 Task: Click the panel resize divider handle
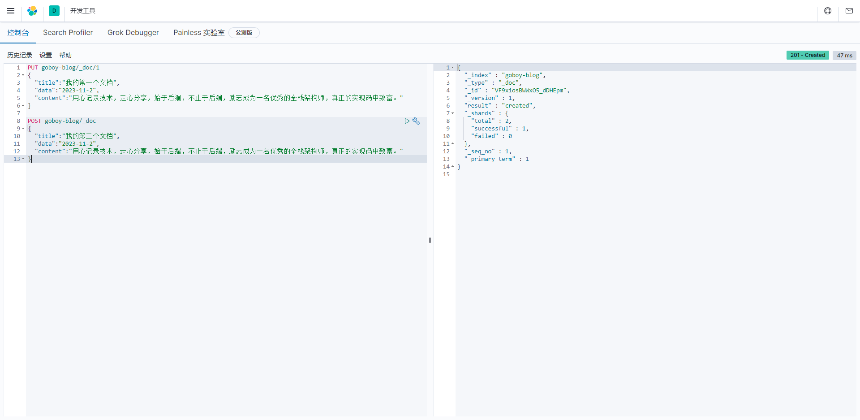(430, 240)
